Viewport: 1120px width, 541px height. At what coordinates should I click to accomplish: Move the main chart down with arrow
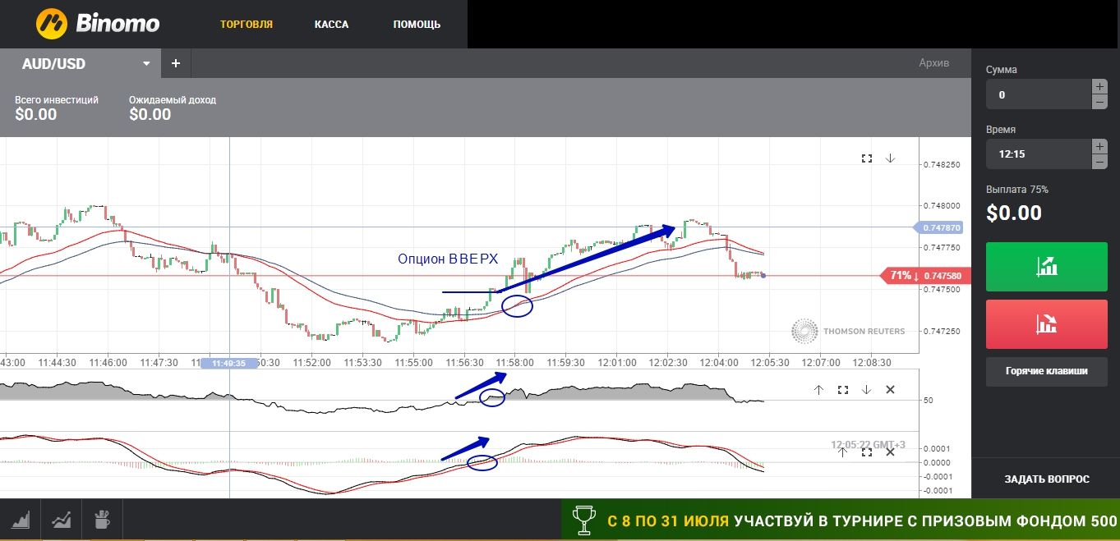pos(890,158)
